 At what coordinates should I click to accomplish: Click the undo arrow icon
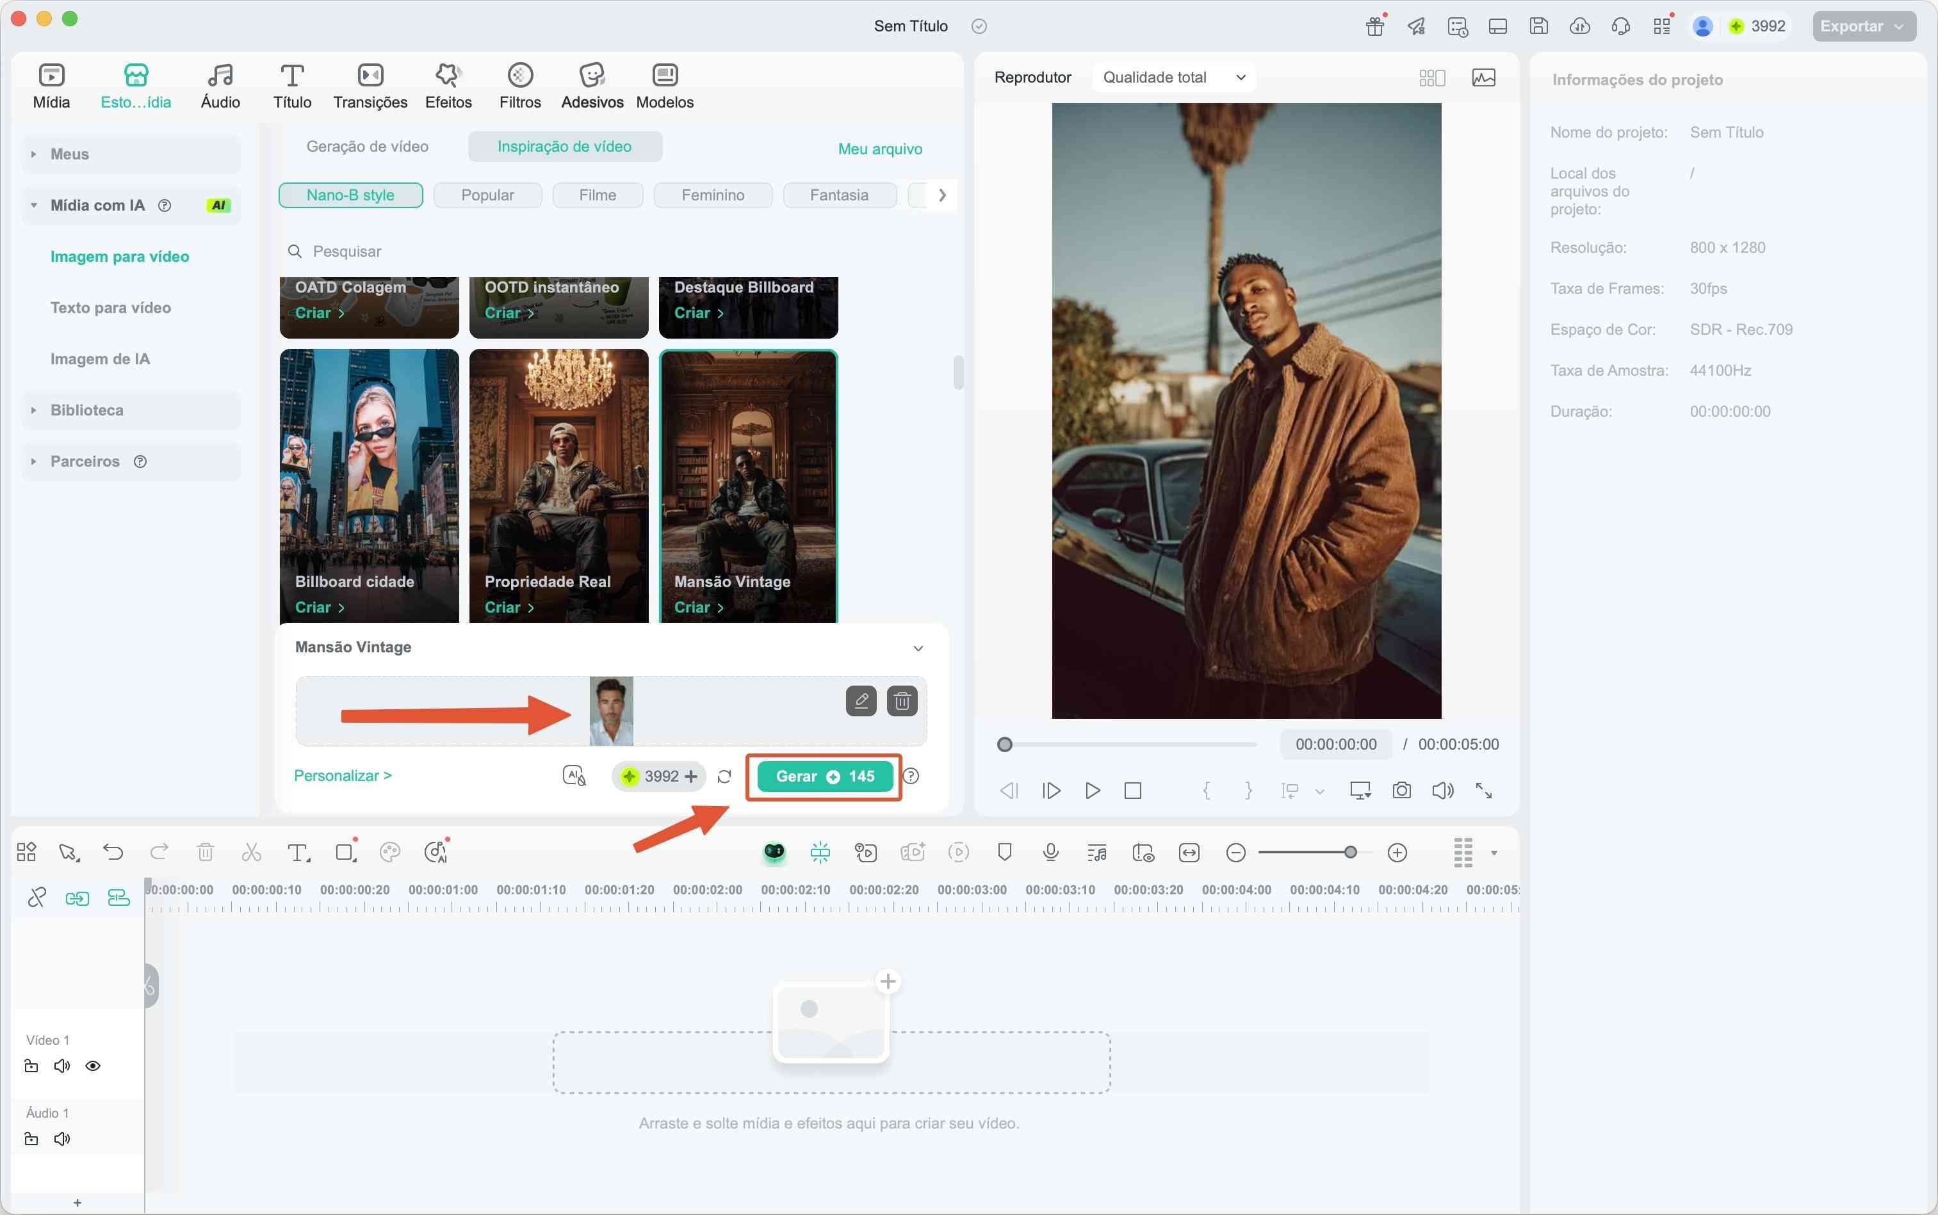[x=113, y=853]
